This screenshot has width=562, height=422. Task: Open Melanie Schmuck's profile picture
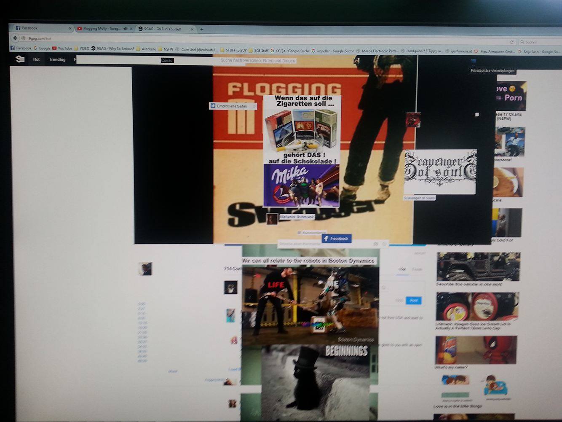pos(272,218)
